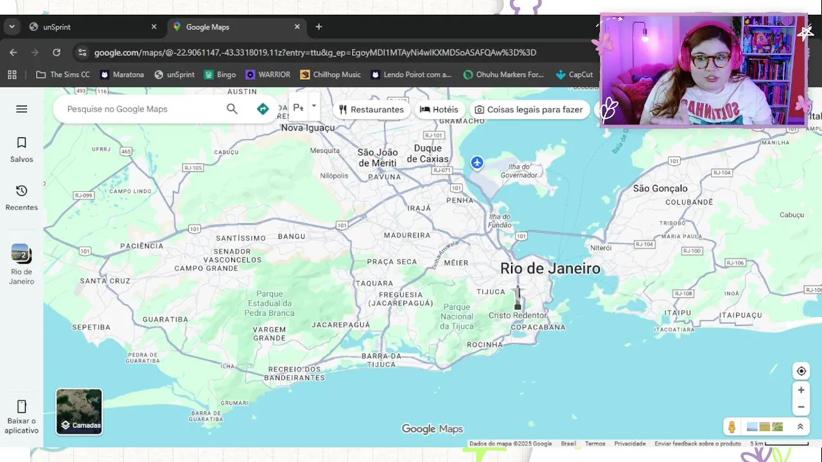Open The Sims CC bookmark folder

point(63,74)
